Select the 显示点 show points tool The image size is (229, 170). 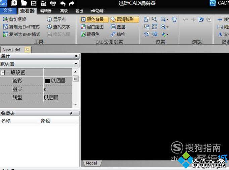pyautogui.click(x=56, y=19)
